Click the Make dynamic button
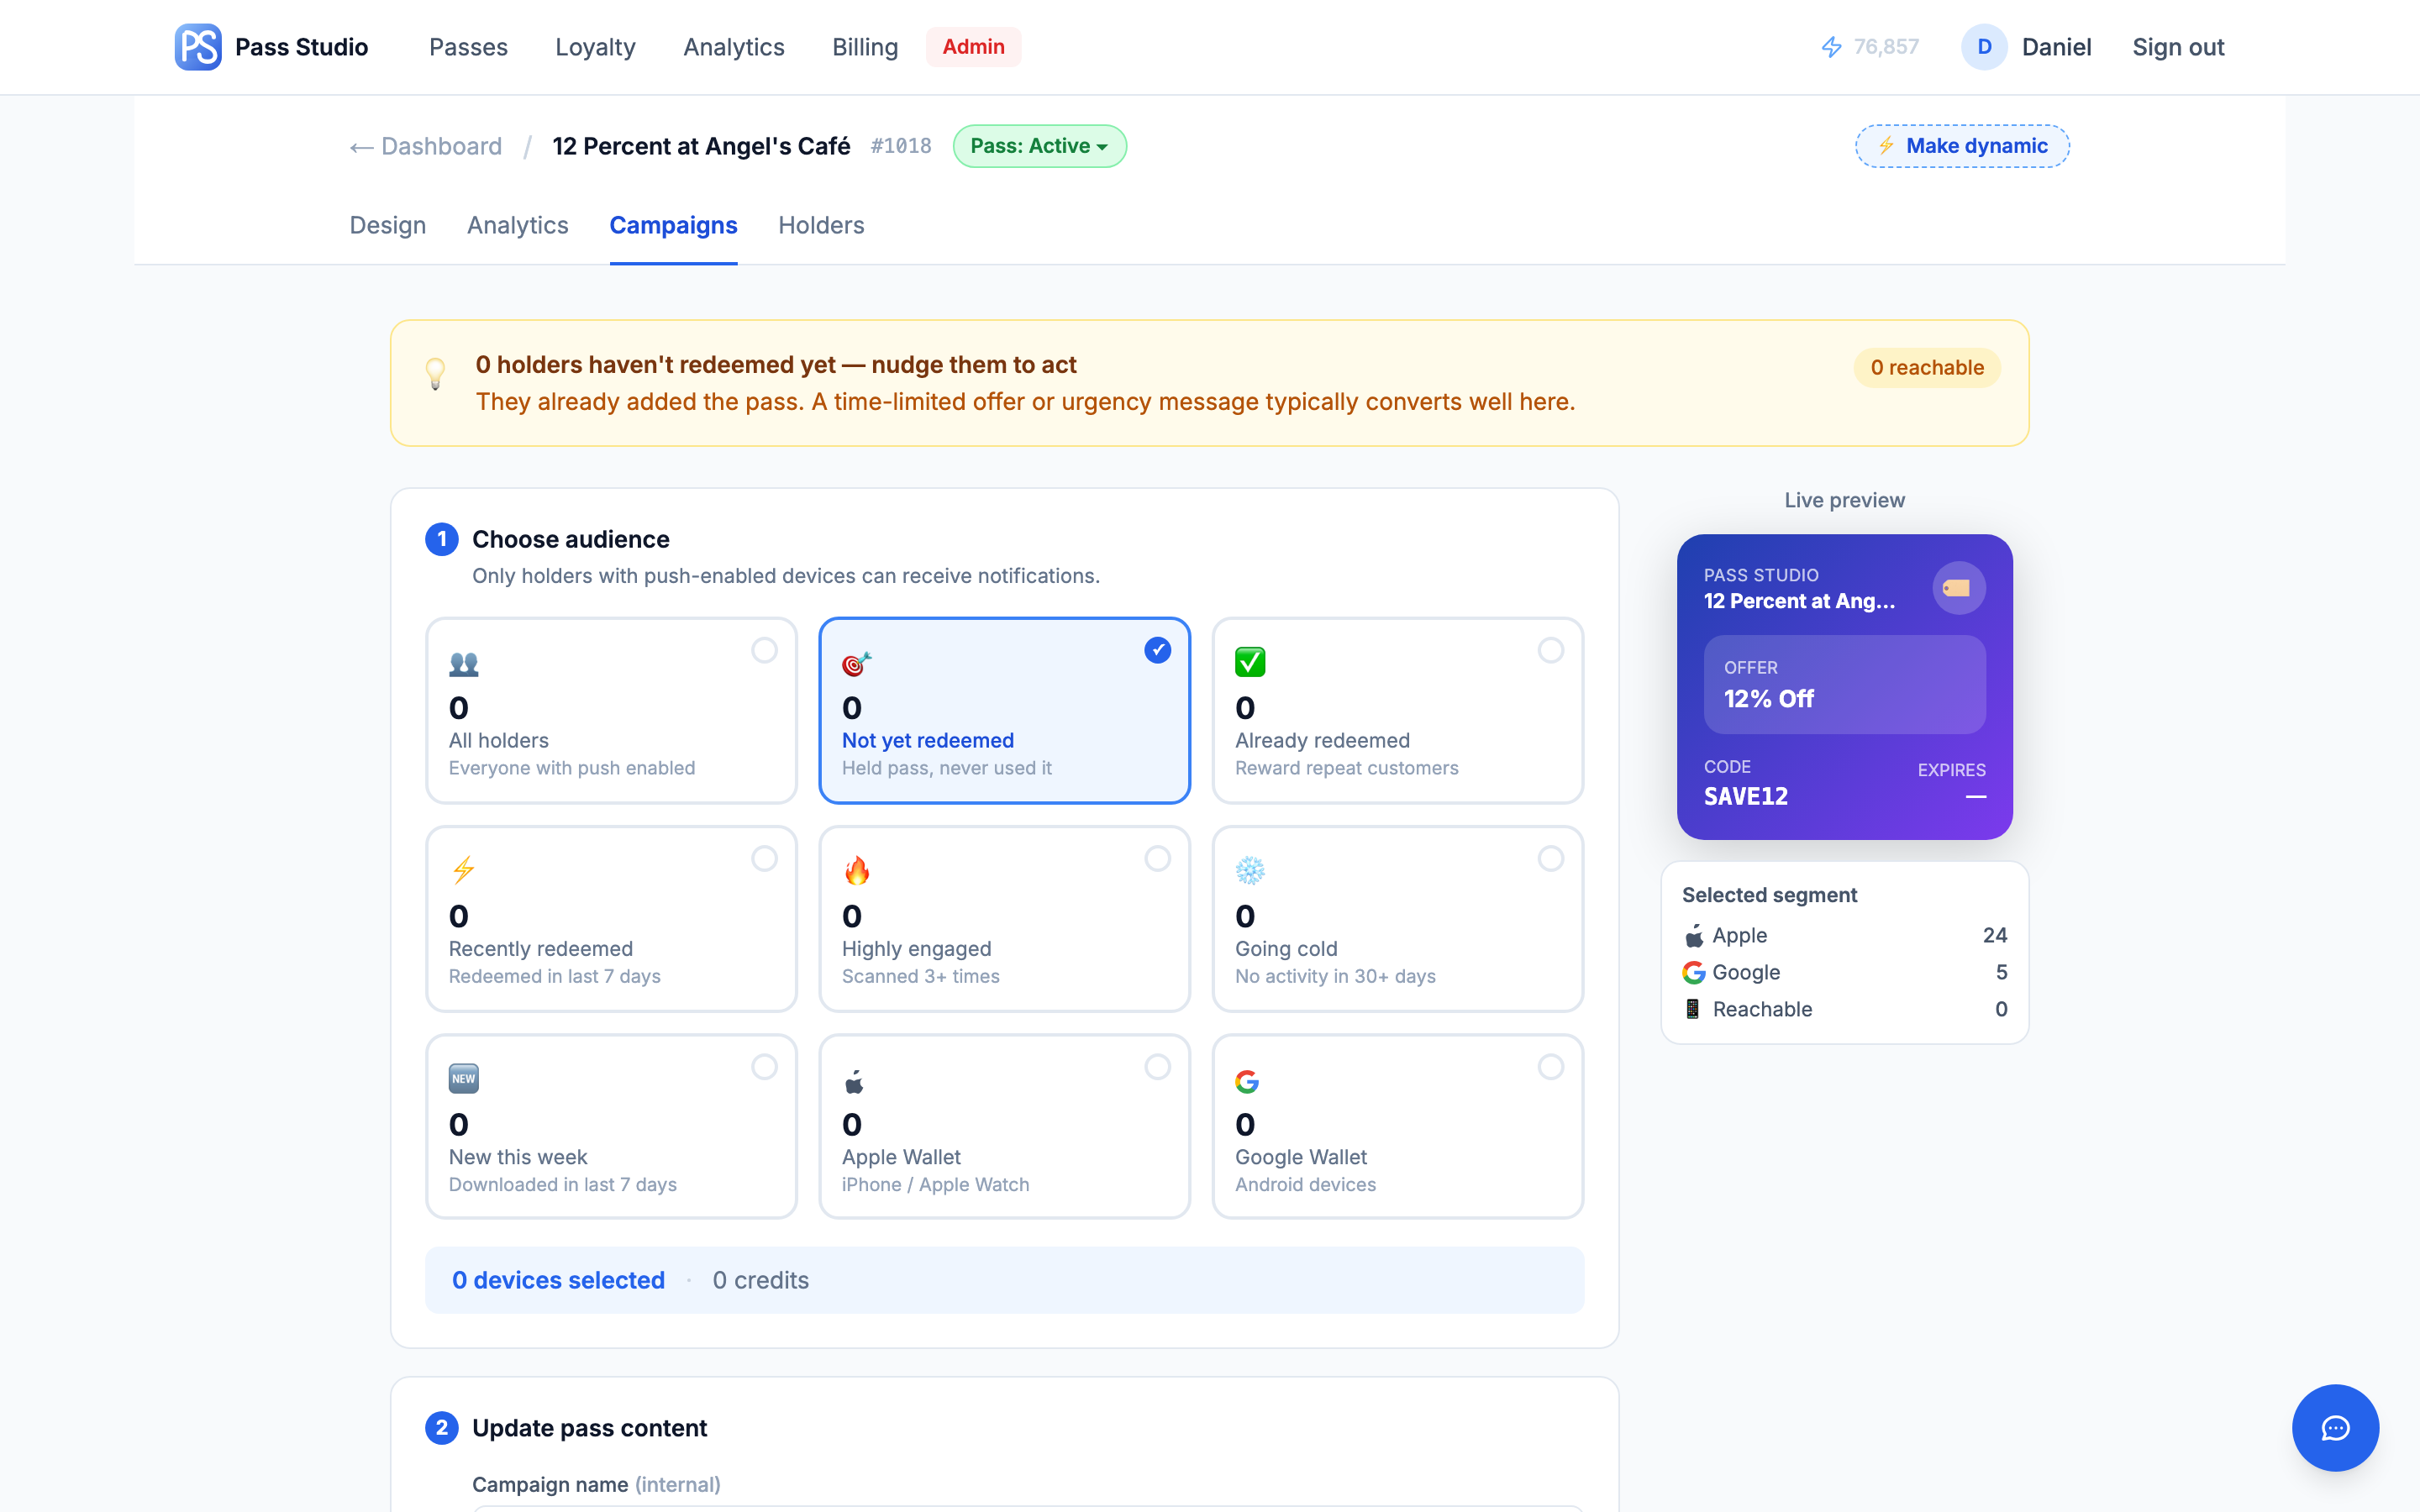The height and width of the screenshot is (1512, 2420). click(1962, 146)
